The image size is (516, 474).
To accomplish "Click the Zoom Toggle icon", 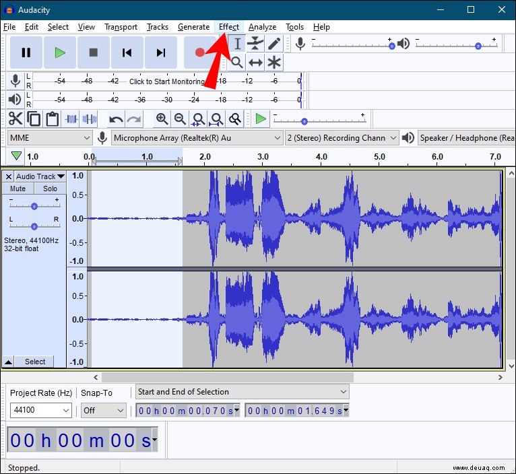I will 235,118.
